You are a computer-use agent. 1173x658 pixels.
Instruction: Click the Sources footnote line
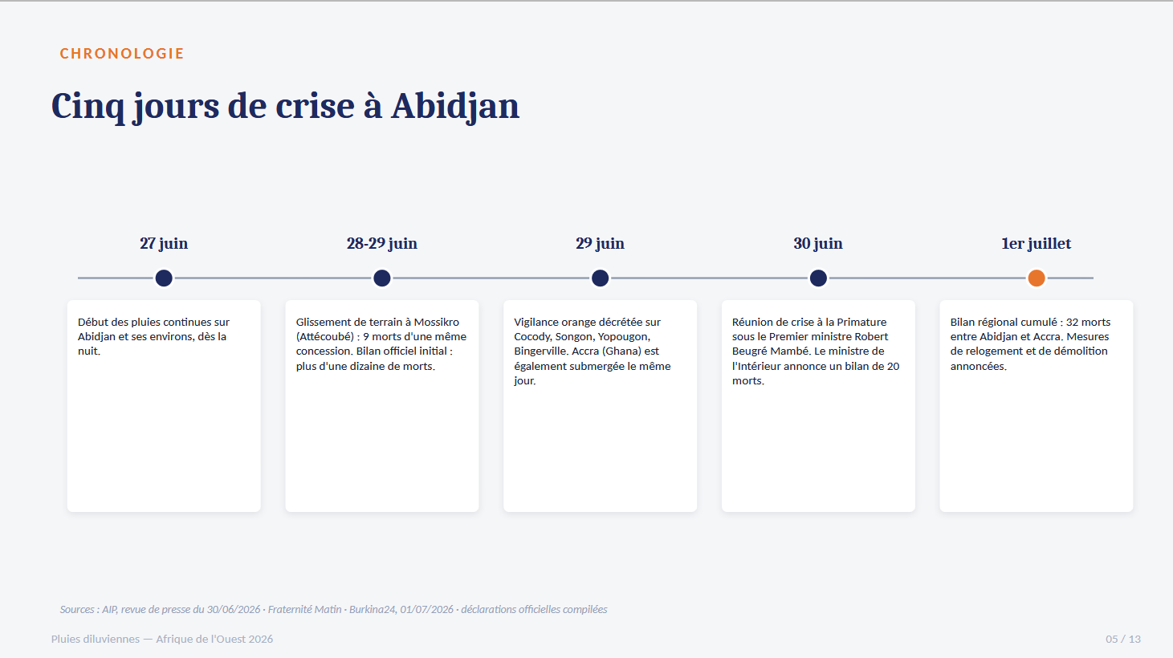pyautogui.click(x=333, y=610)
